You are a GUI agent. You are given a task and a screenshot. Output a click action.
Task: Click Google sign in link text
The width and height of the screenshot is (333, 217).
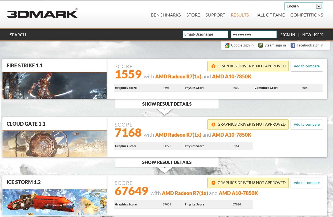coord(242,45)
